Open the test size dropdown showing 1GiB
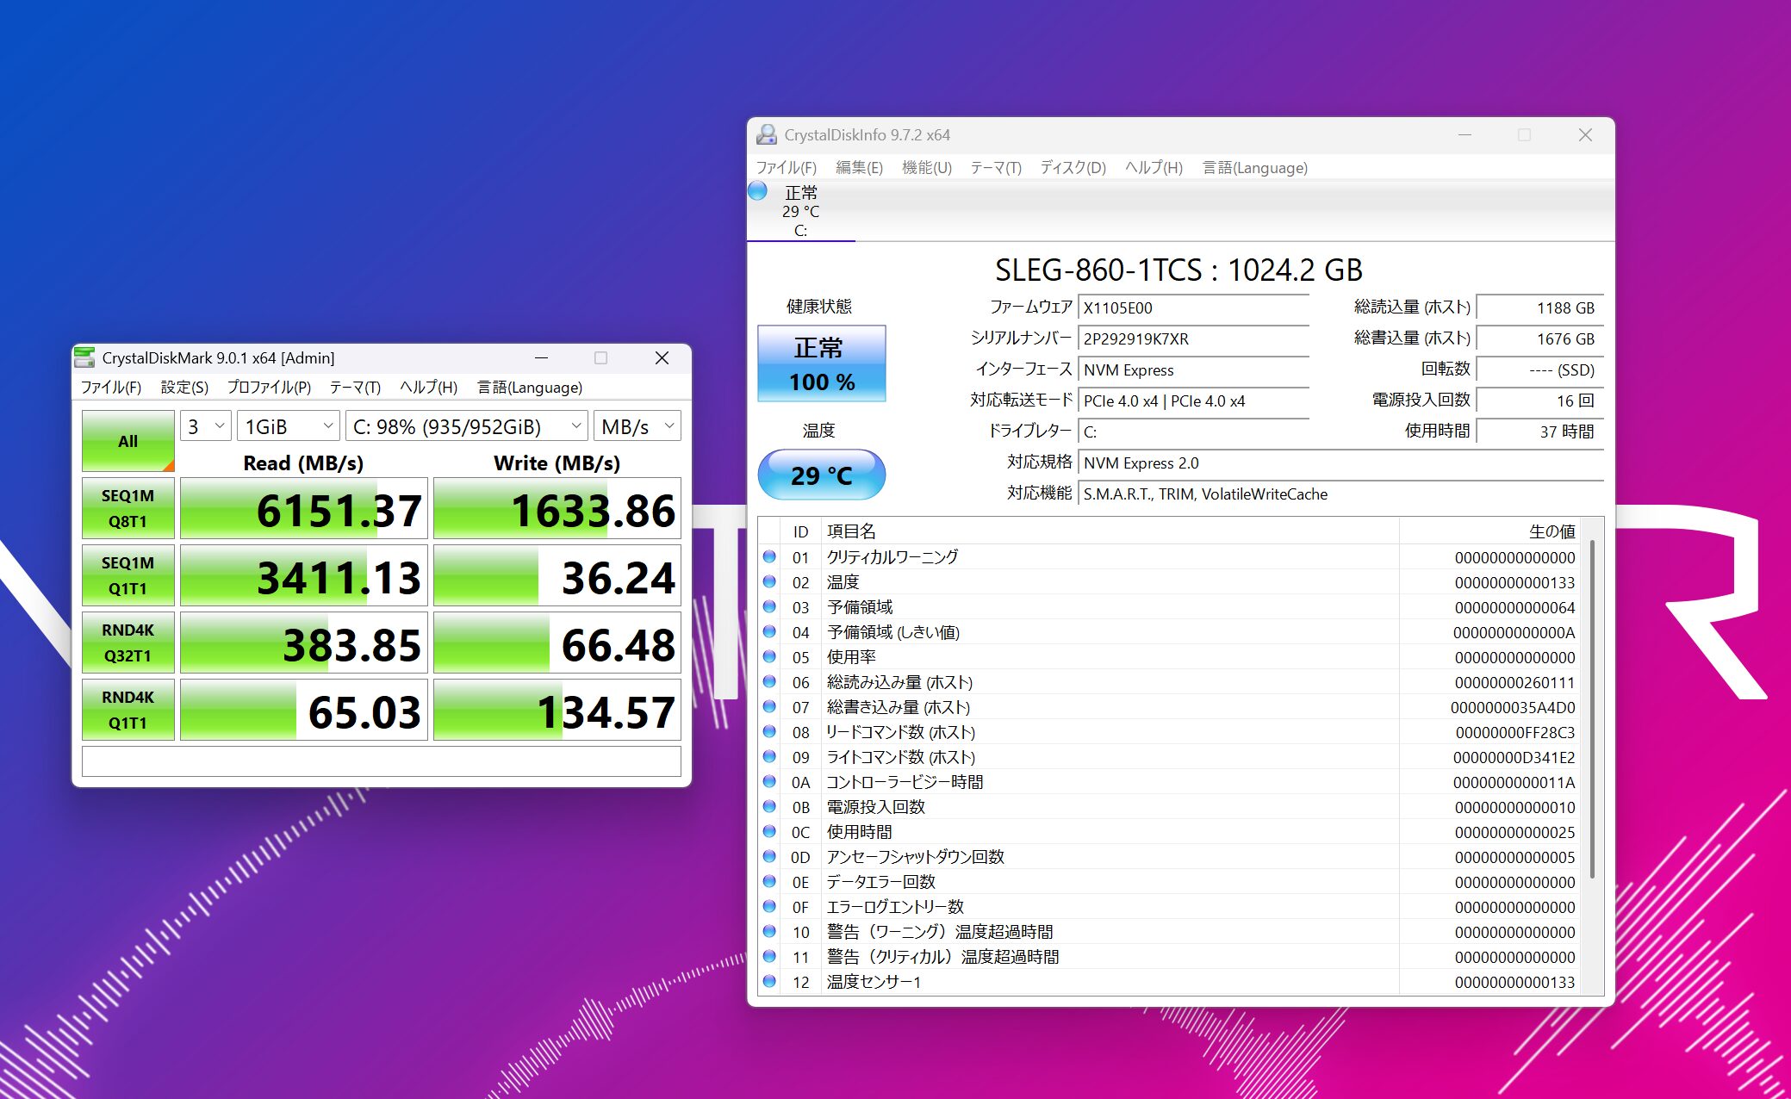1791x1099 pixels. point(287,425)
